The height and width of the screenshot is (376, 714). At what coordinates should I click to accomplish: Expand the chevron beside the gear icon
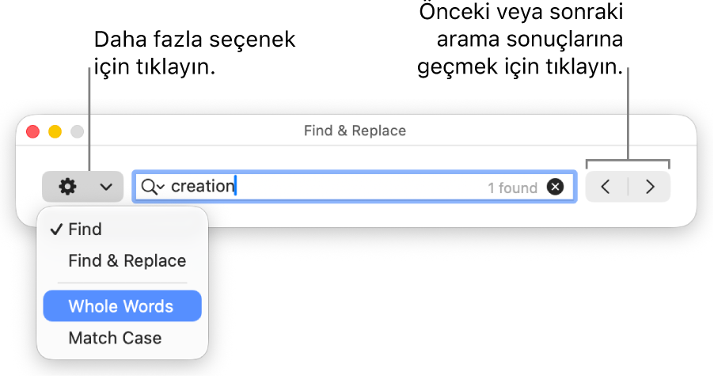(x=105, y=188)
